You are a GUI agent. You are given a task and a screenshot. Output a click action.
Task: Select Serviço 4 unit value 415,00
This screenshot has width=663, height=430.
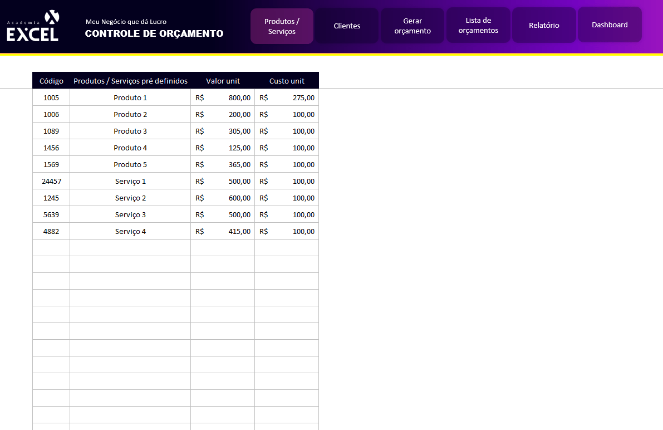[223, 232]
